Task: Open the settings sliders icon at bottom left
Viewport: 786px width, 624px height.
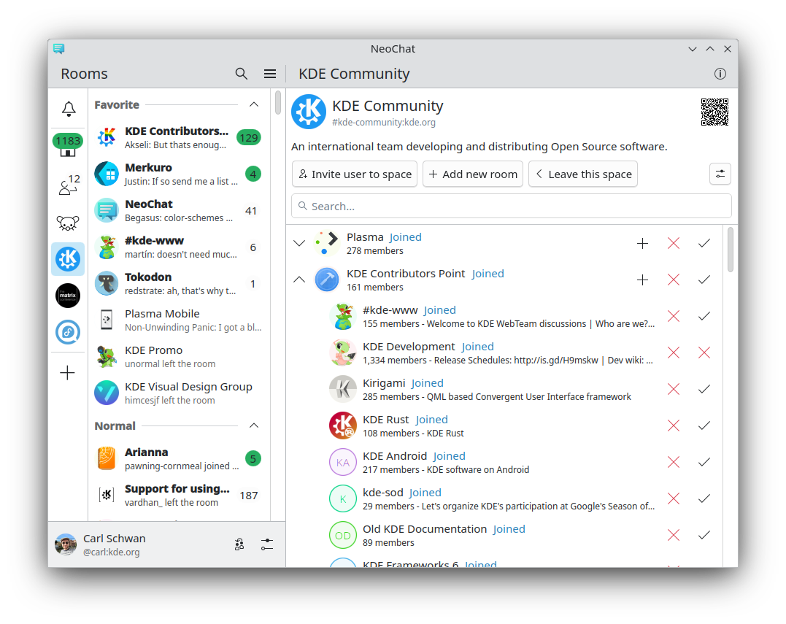Action: coord(267,544)
